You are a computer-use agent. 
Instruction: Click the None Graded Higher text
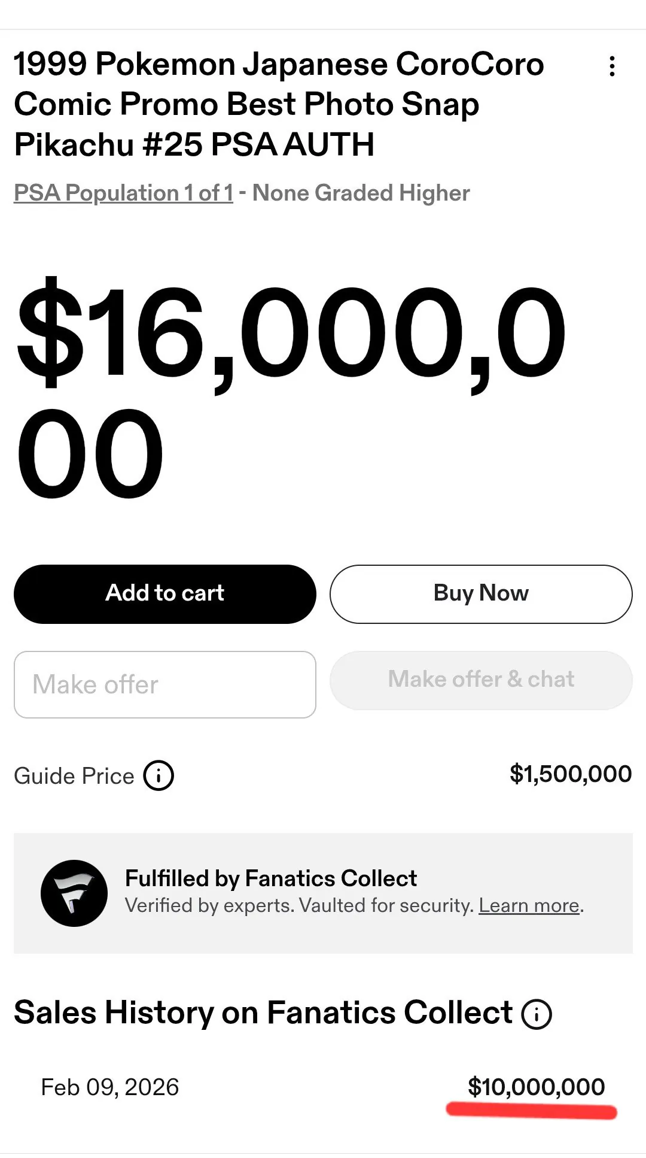(x=361, y=193)
